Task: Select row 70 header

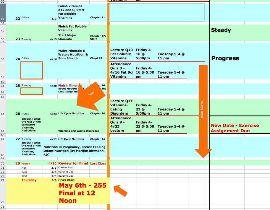Action: coord(3,163)
